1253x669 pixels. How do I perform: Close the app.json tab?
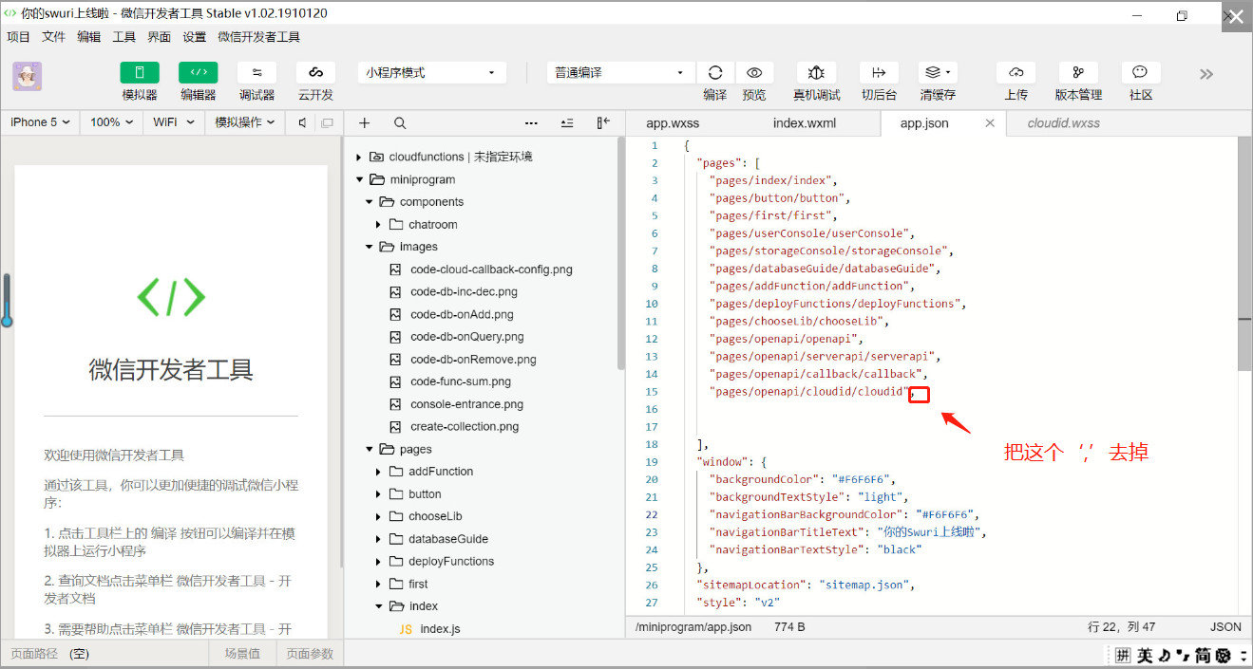click(990, 123)
